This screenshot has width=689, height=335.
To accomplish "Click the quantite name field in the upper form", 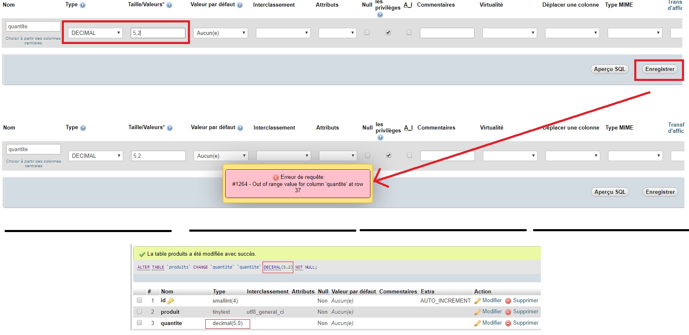I will click(33, 27).
